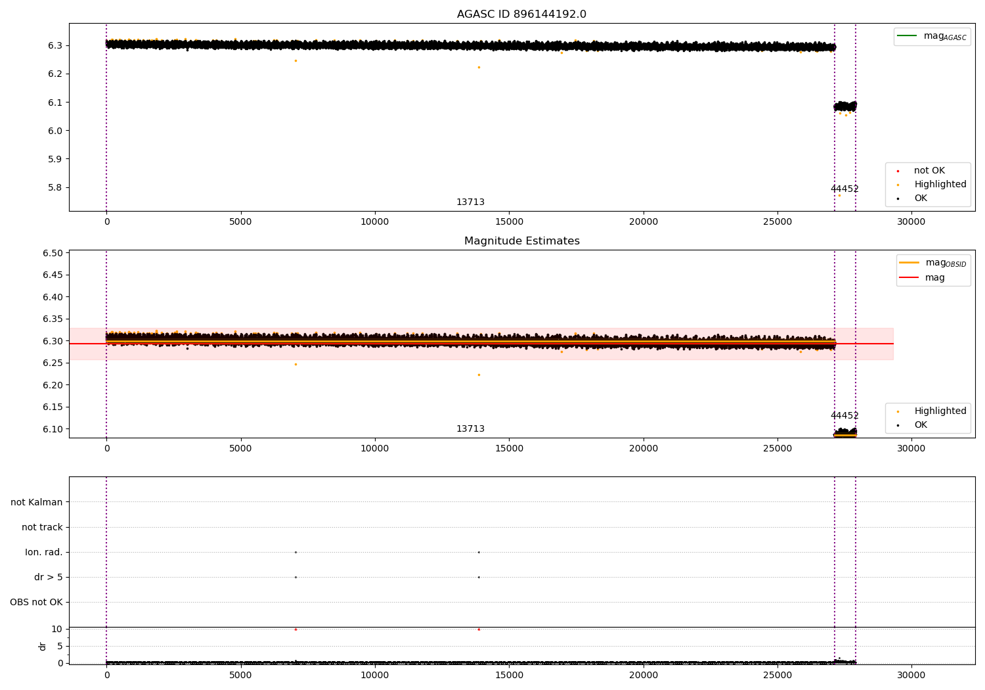Click the "5000" x-tick of the middle plot

click(x=241, y=449)
